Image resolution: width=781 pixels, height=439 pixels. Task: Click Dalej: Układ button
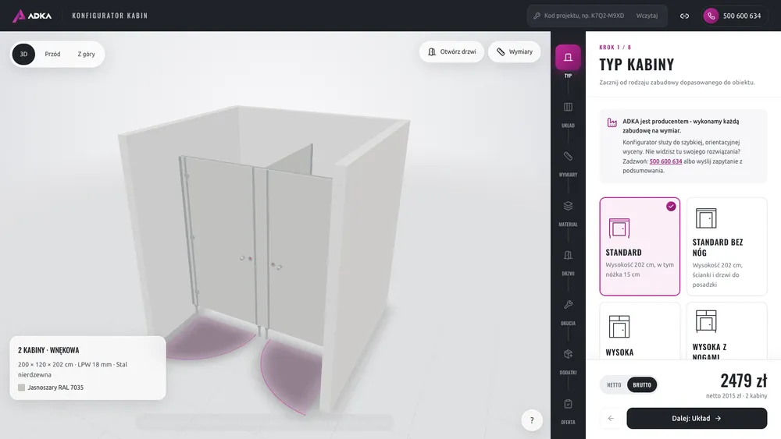point(697,418)
